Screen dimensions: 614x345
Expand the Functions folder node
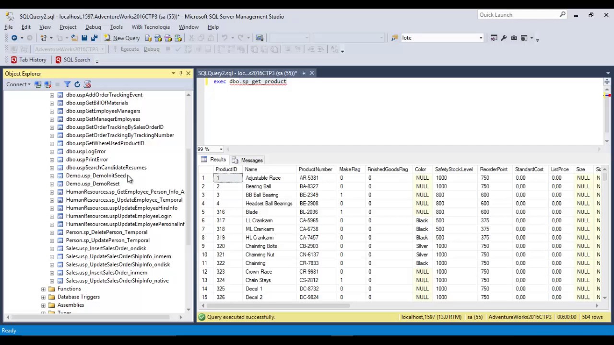click(x=43, y=289)
